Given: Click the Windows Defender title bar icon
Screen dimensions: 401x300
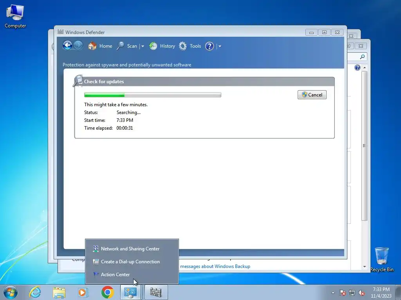Looking at the screenshot, I should click(60, 32).
